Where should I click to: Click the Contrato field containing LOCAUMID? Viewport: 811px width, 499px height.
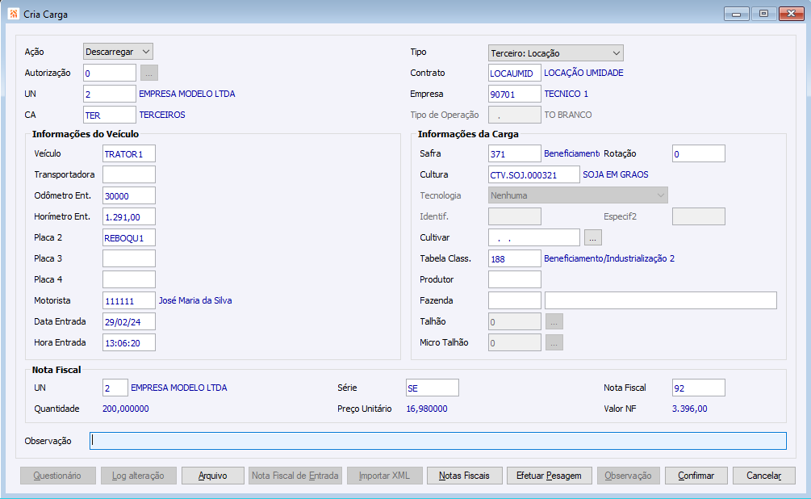(515, 73)
